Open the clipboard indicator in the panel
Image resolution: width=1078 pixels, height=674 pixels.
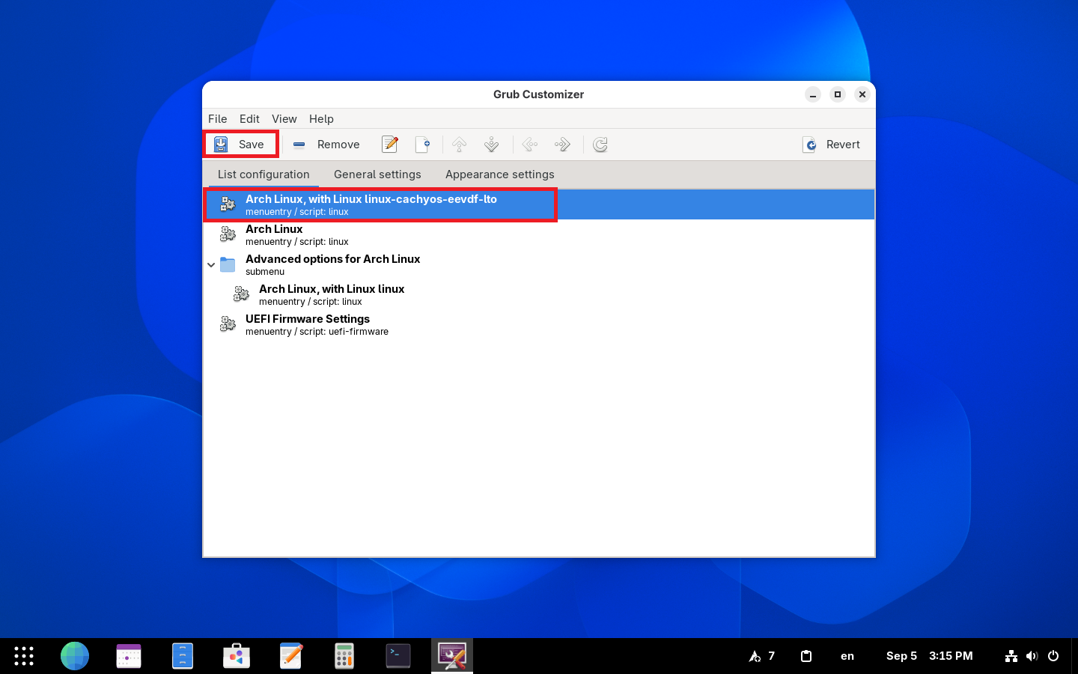806,656
